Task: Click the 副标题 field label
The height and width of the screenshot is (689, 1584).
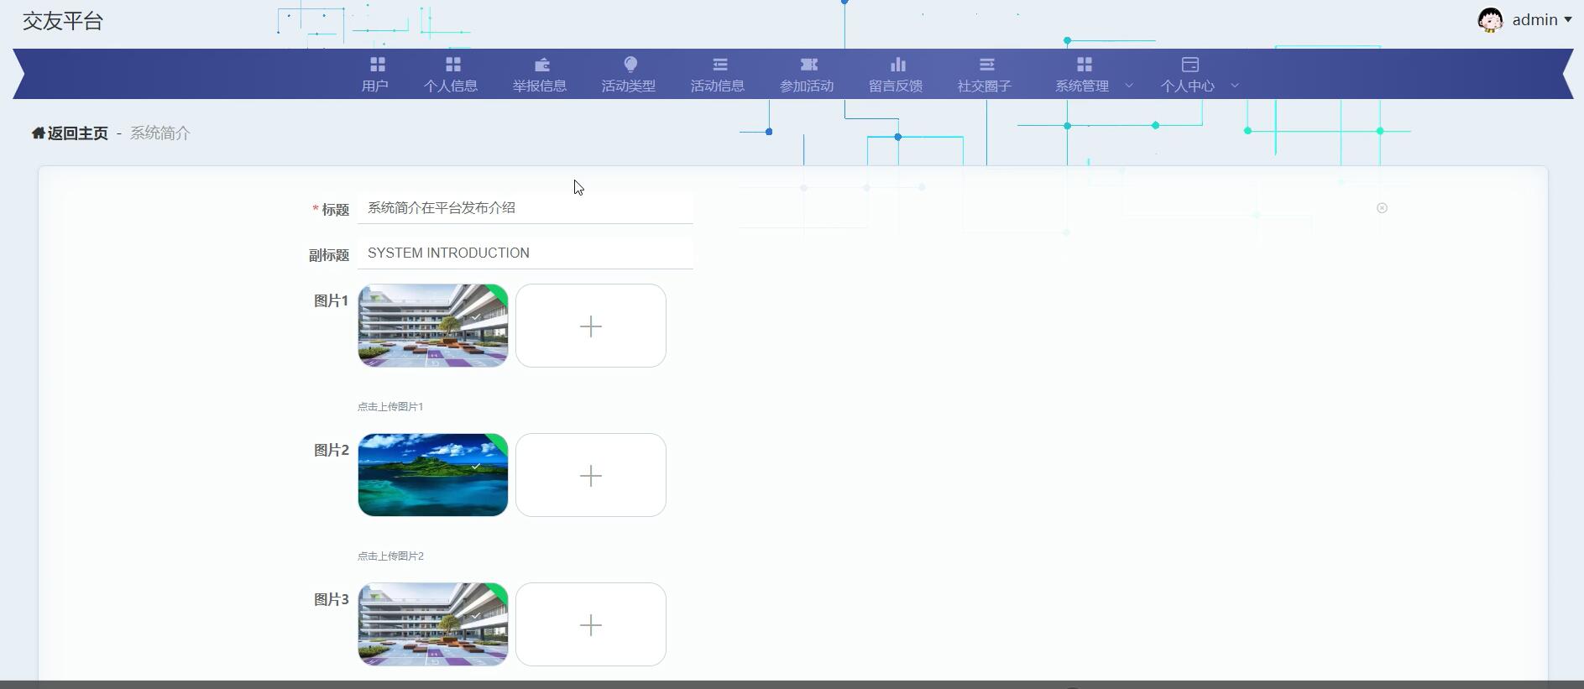Action: tap(329, 255)
